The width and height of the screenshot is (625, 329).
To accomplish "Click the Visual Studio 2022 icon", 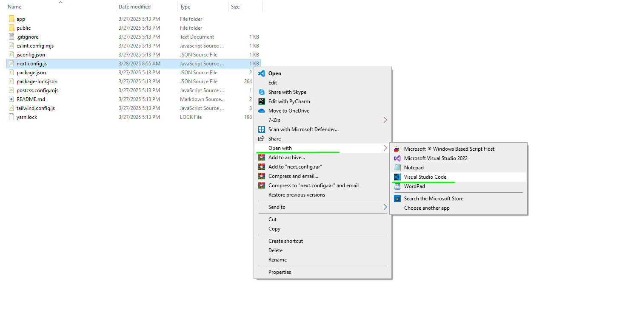I will point(397,158).
